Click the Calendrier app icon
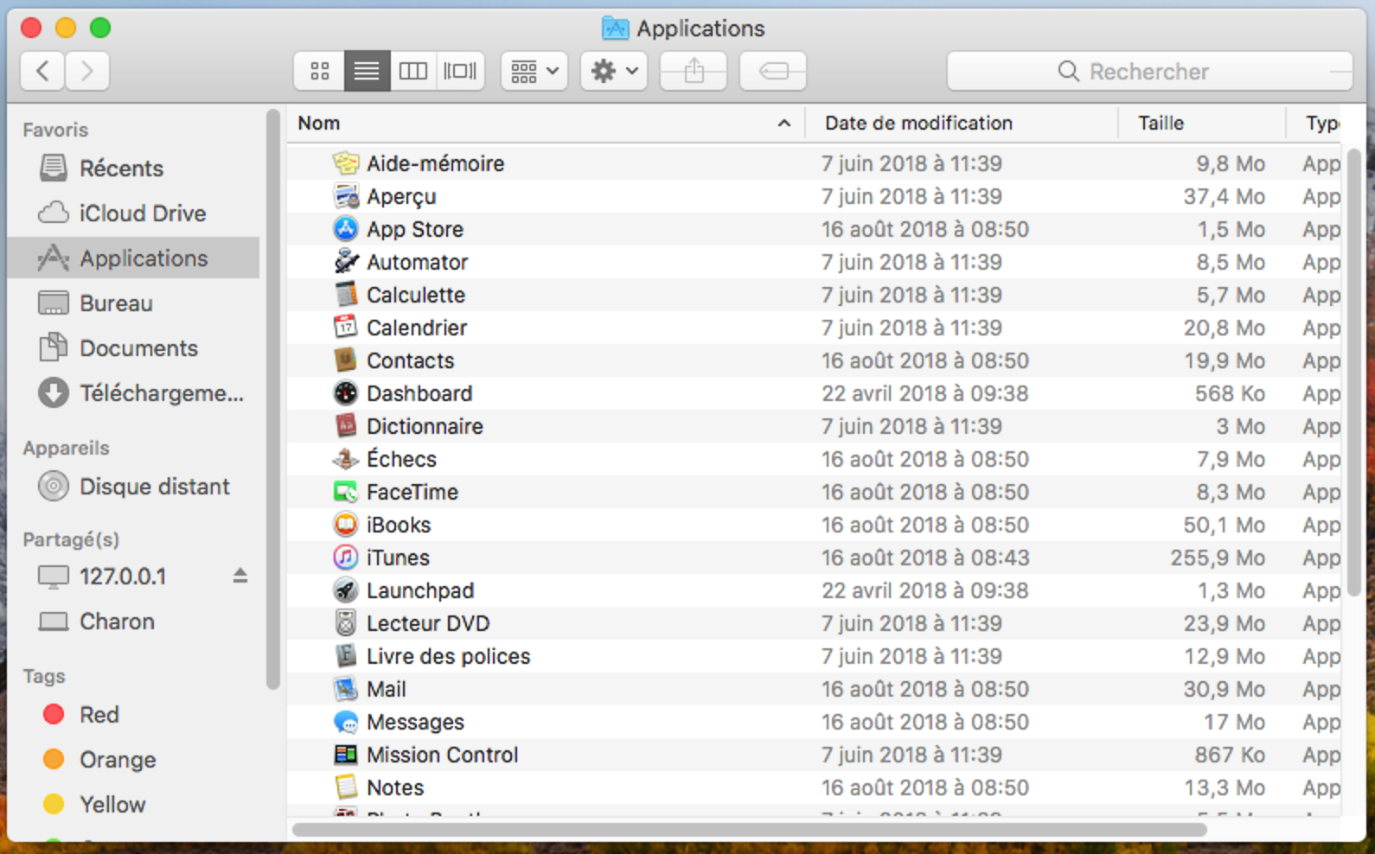 pos(346,328)
